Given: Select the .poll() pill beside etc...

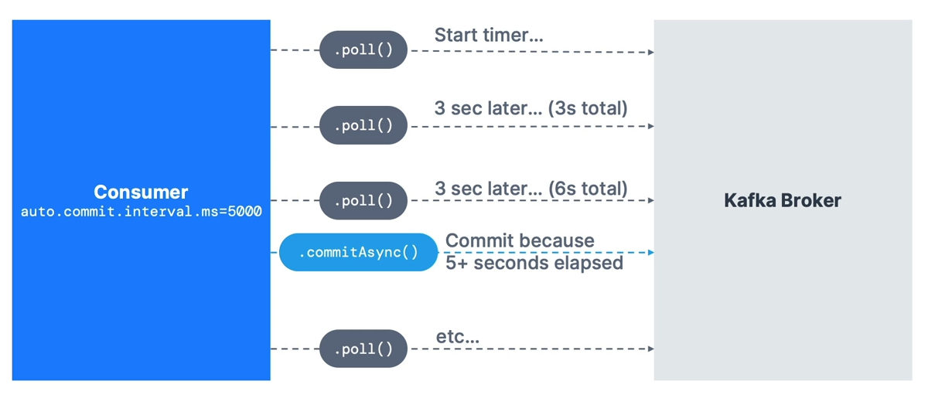Looking at the screenshot, I should coord(363,349).
